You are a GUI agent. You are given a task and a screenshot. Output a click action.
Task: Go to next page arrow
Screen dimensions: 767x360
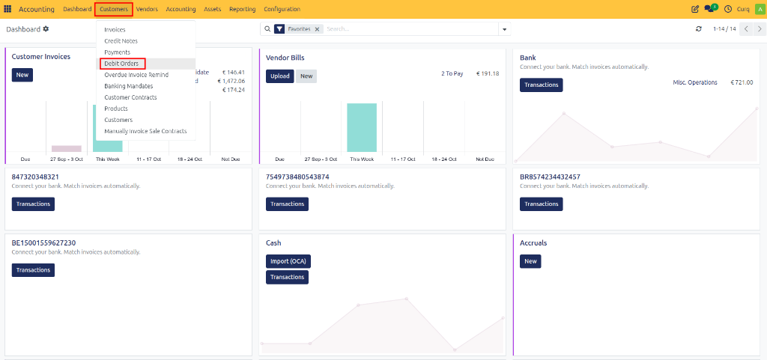[760, 29]
